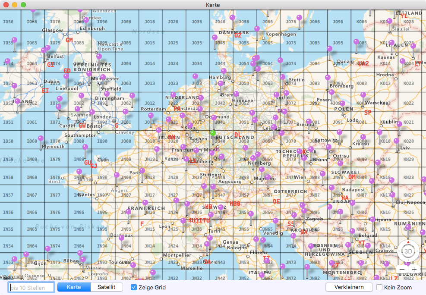Click the purple pin left of Kopenhagen
This screenshot has height=295, width=426.
point(257,29)
